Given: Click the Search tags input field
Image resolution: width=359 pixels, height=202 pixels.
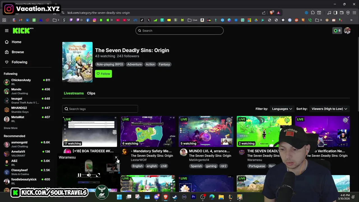Looking at the screenshot, I should pyautogui.click(x=100, y=109).
